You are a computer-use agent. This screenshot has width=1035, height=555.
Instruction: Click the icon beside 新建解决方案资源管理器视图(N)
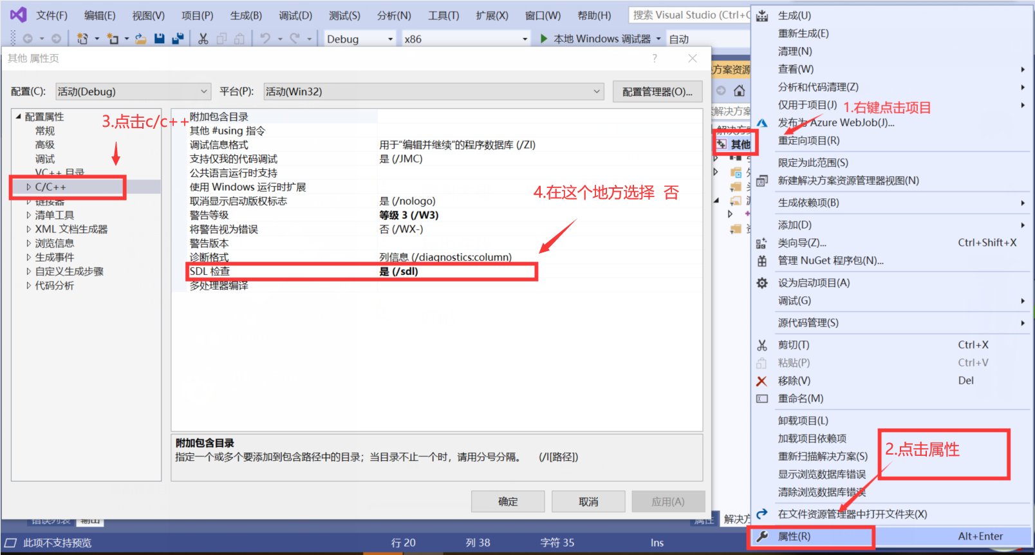pos(762,181)
